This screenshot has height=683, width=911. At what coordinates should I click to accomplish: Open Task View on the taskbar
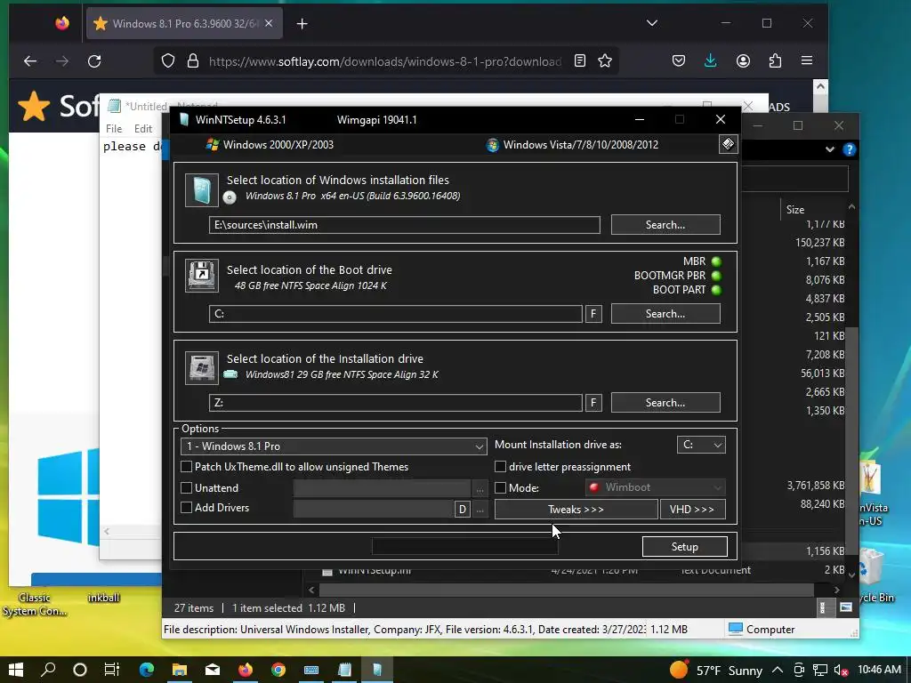coord(112,670)
